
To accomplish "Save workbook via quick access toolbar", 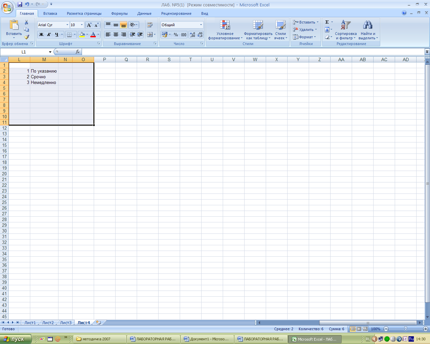I will [x=20, y=4].
